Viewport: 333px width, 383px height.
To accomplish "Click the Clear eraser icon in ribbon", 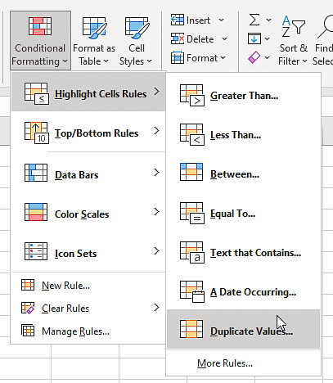I will coord(254,57).
